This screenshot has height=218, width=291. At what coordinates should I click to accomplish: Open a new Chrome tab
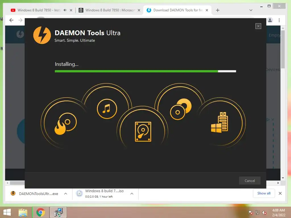pos(218,10)
